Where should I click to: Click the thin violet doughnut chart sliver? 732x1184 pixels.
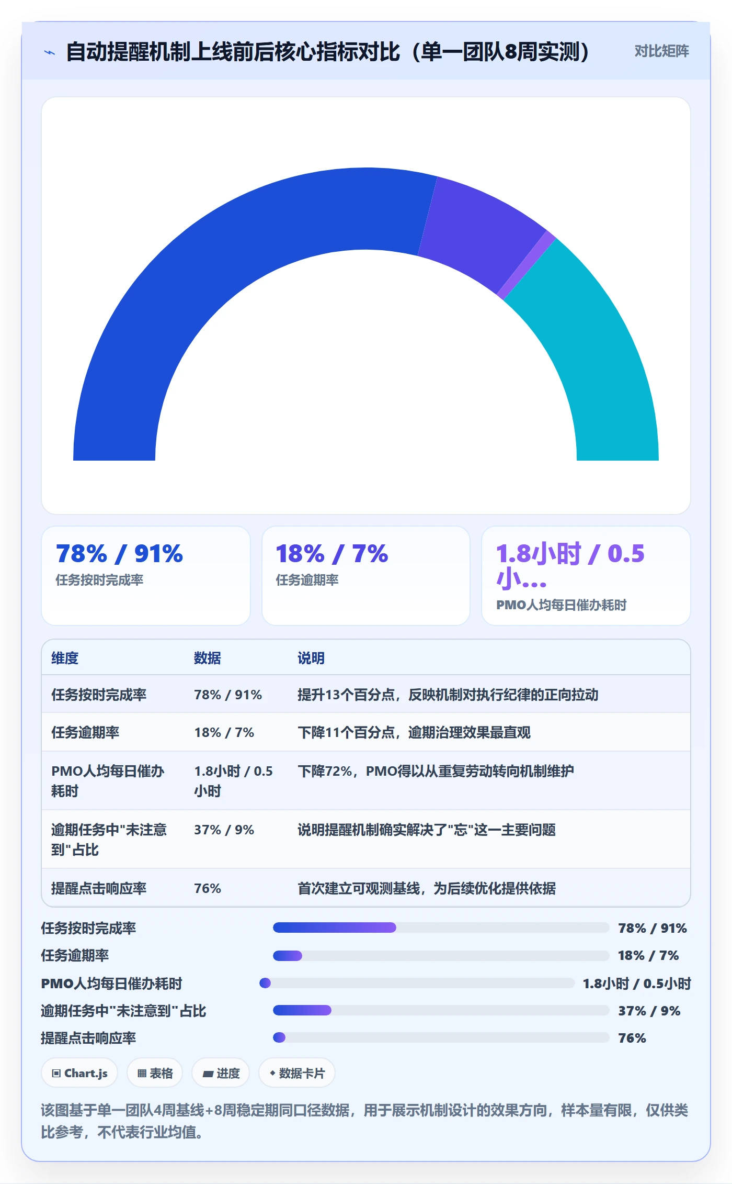click(x=525, y=266)
